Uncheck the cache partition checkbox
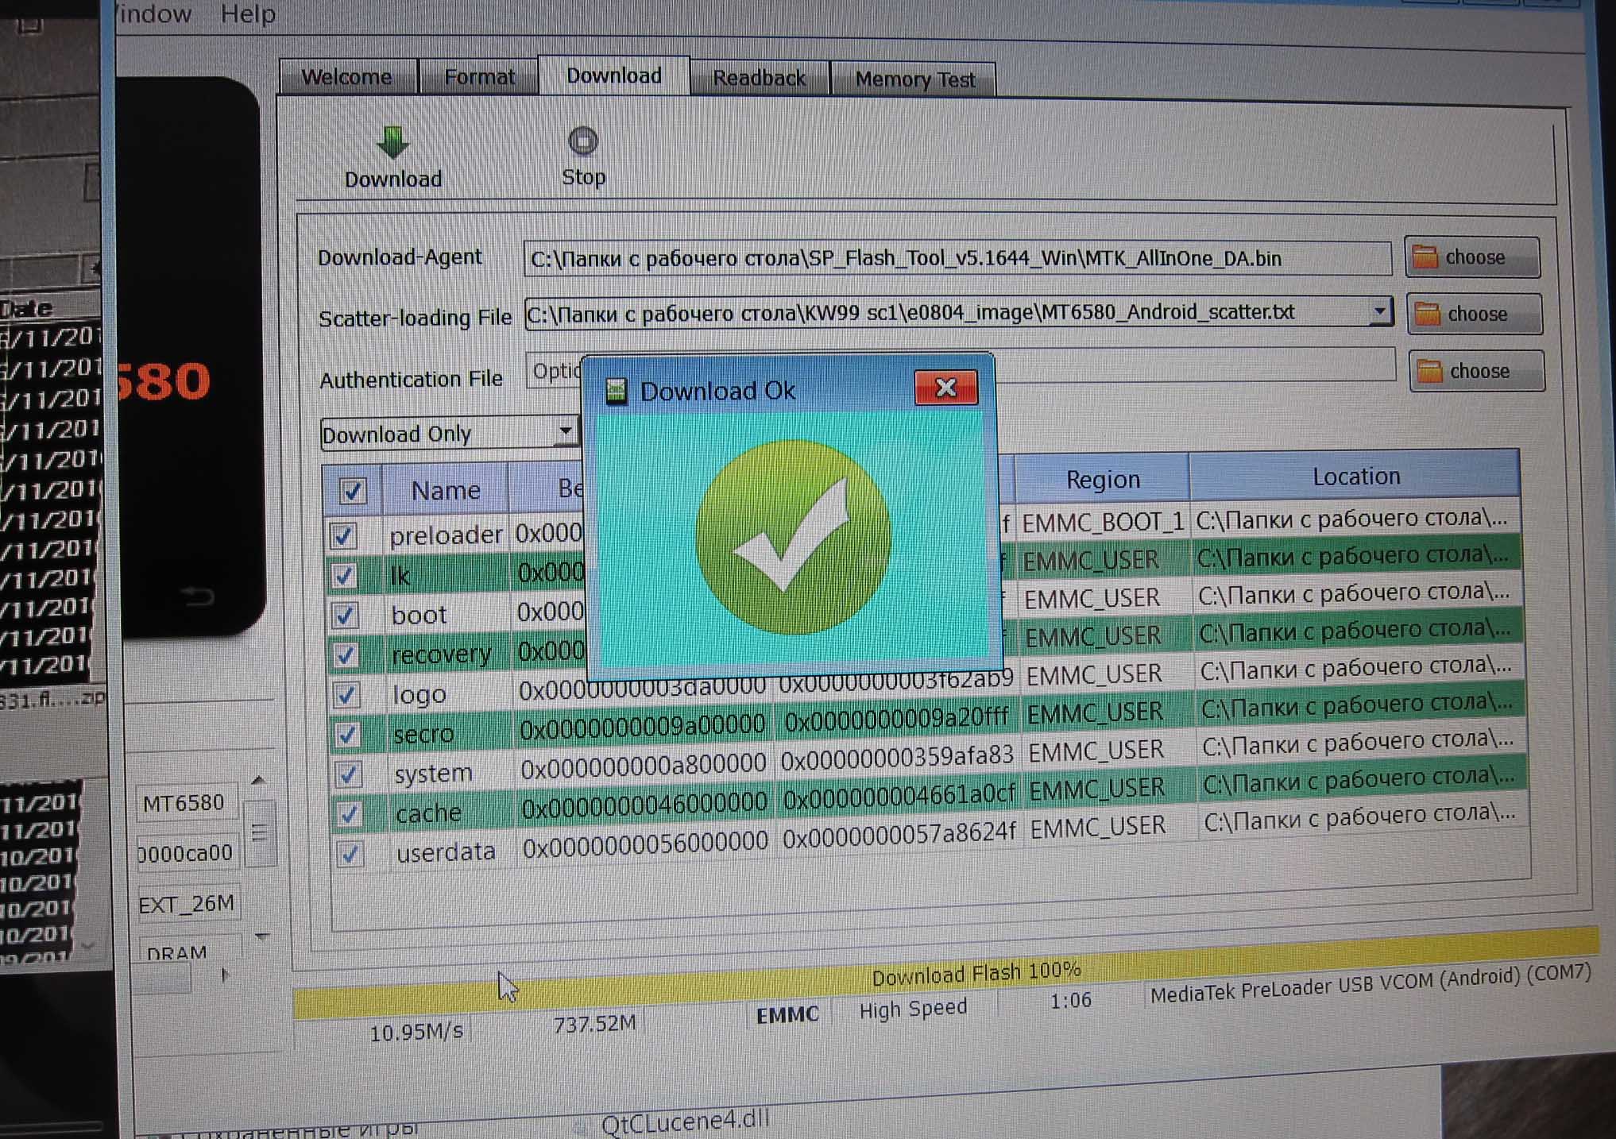Screen dimensions: 1616x1139 click(x=348, y=814)
